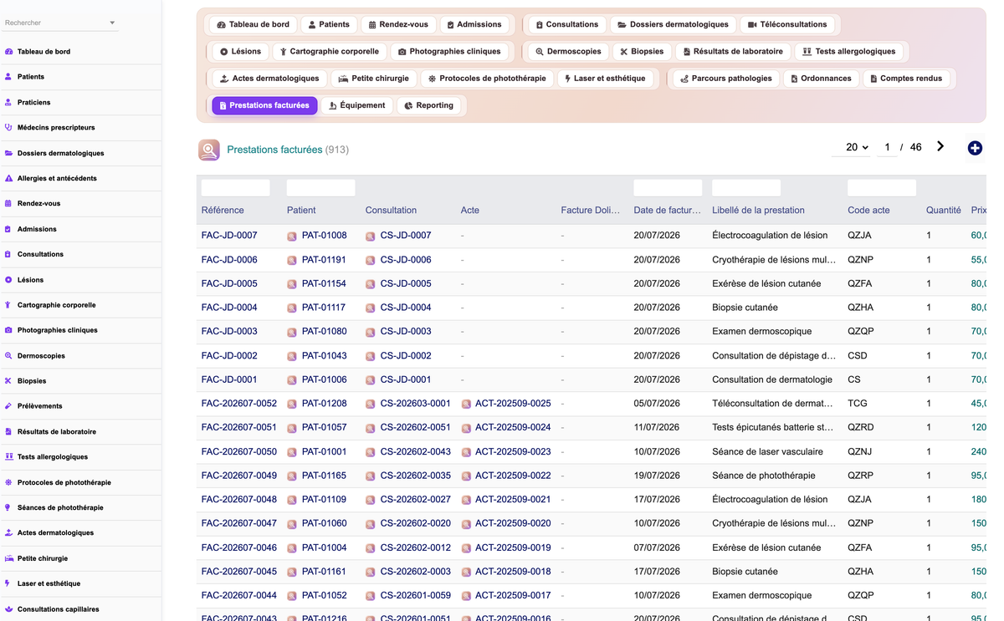Select Parcours pathologies tab
The width and height of the screenshot is (1004, 621).
(x=725, y=79)
